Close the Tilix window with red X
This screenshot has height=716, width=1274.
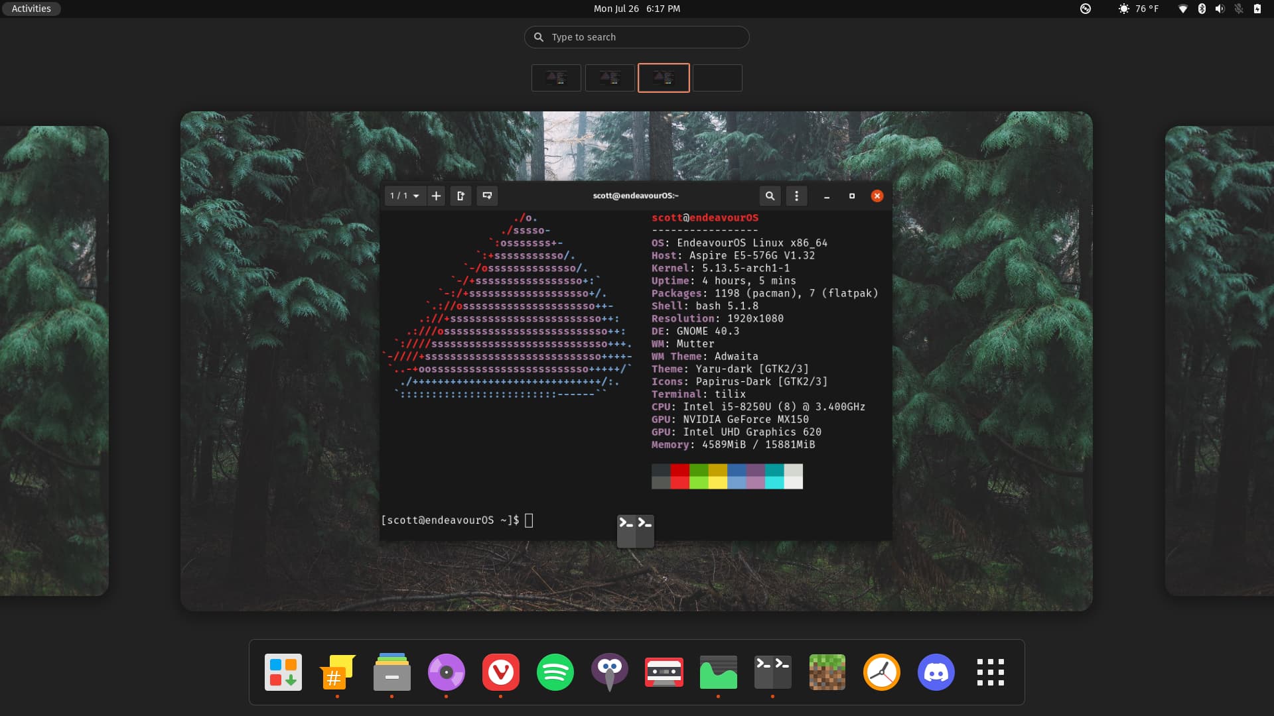point(877,196)
